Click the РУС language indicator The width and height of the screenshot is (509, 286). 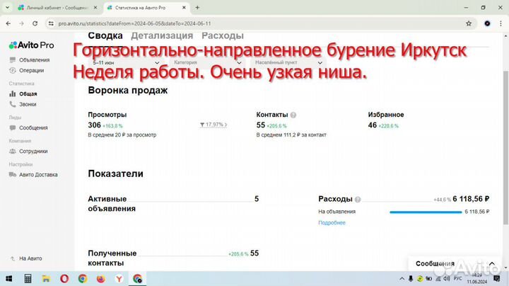coord(457,278)
